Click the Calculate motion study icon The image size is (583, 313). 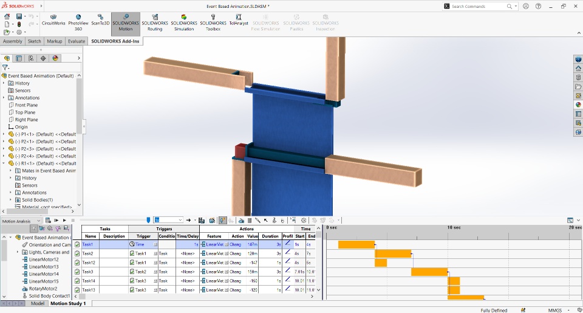[48, 221]
